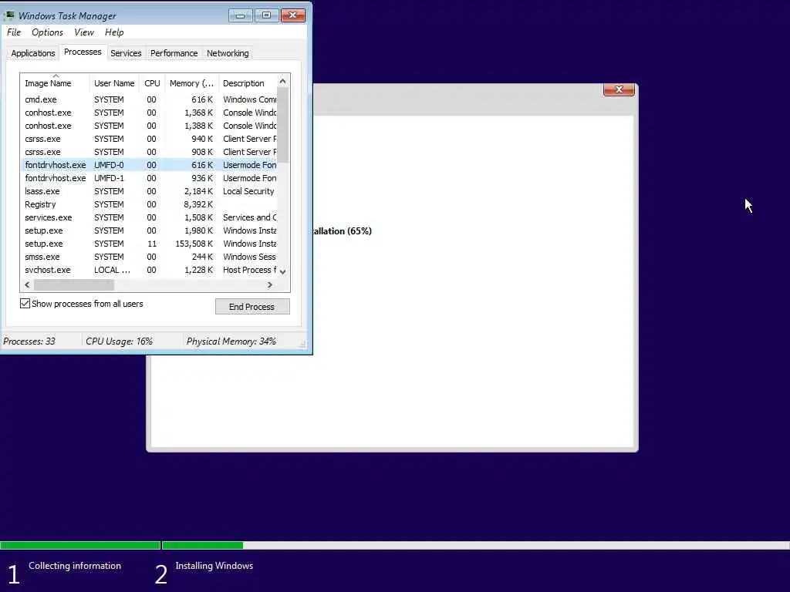The height and width of the screenshot is (592, 790).
Task: Sort processes by User Name column
Action: [x=114, y=83]
